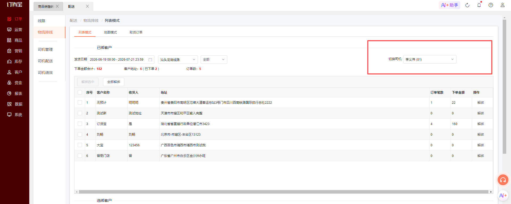Click the 配送 breadcrumb link

[x=73, y=20]
